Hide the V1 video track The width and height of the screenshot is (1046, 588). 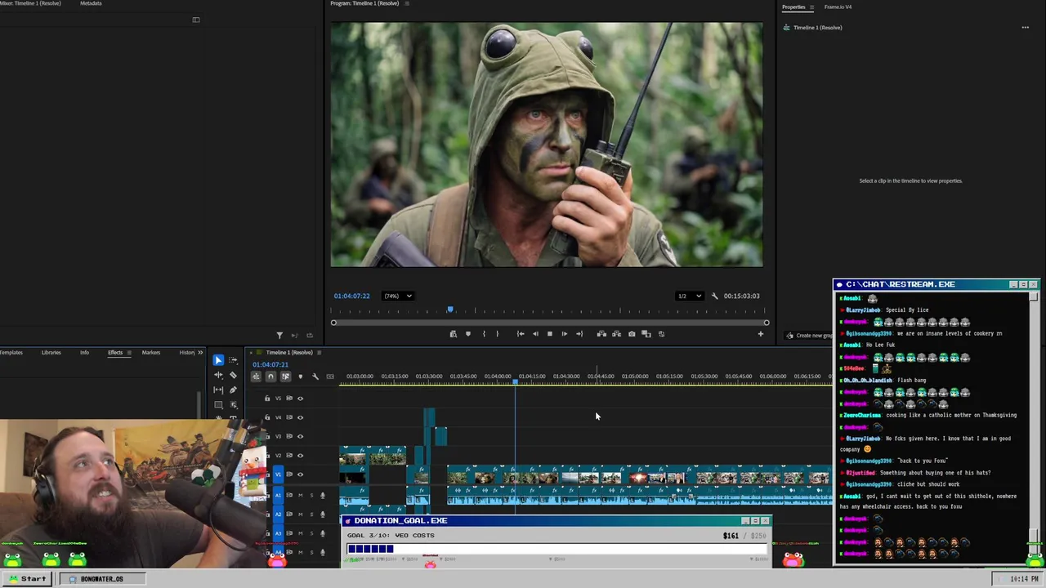[300, 474]
